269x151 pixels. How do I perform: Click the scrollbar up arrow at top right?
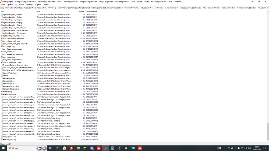pyautogui.click(x=268, y=11)
